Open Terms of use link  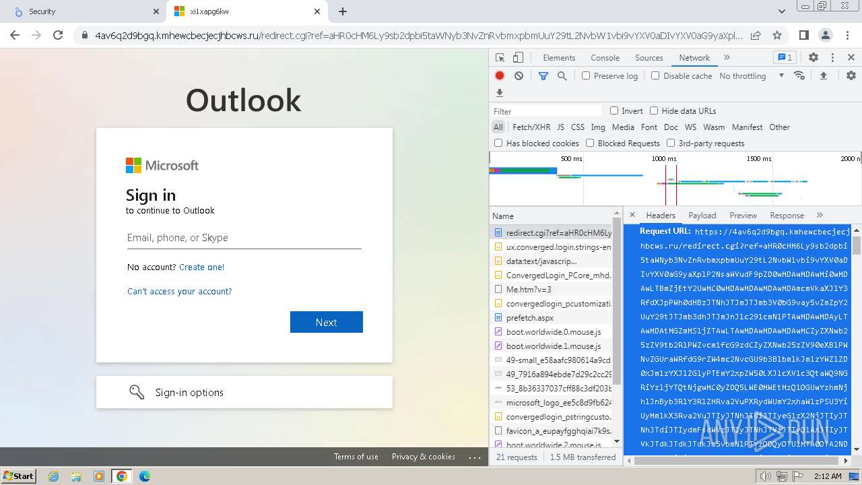pos(356,457)
